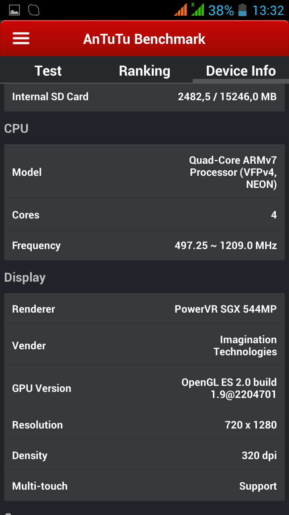The width and height of the screenshot is (289, 515).
Task: Tap the orange signal strength icon
Action: [181, 10]
